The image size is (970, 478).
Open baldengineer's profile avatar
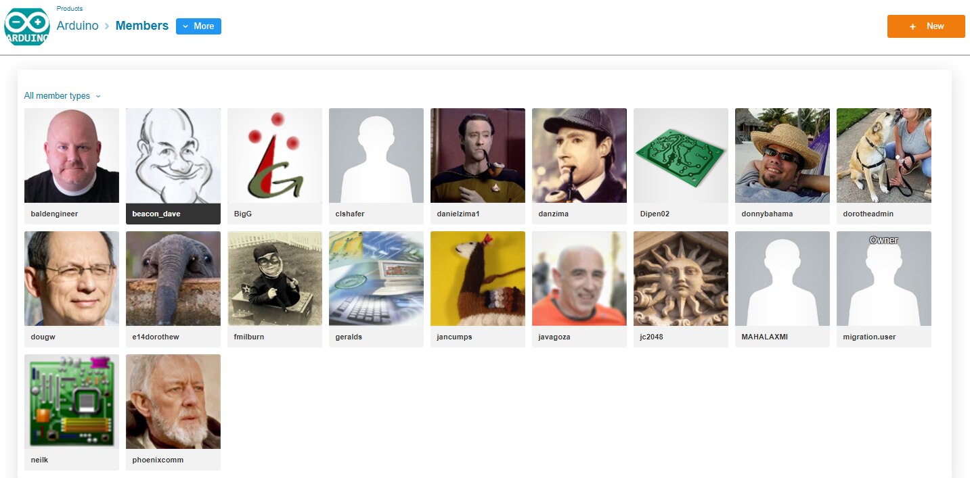[x=72, y=156]
